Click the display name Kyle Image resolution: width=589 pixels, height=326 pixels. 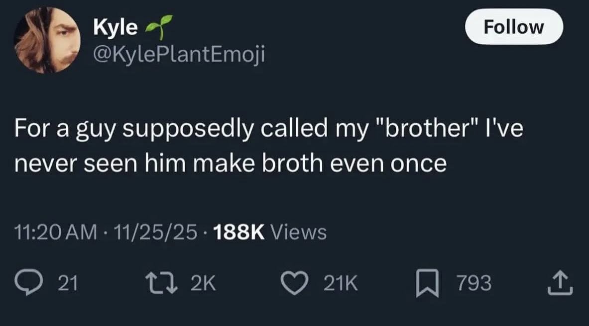[x=116, y=27]
